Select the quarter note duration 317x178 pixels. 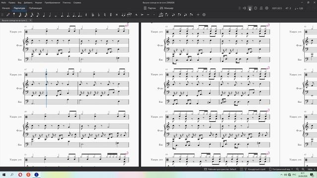pyautogui.click(x=44, y=14)
